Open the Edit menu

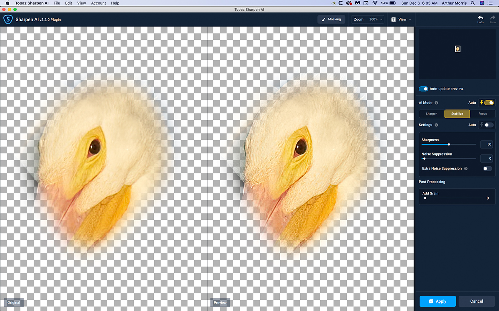point(69,3)
